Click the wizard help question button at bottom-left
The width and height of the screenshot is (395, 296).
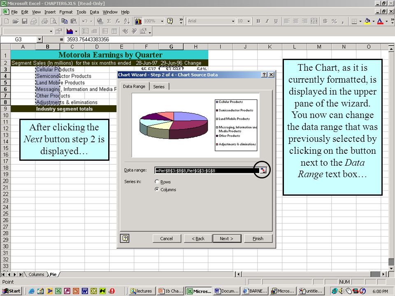tap(125, 238)
